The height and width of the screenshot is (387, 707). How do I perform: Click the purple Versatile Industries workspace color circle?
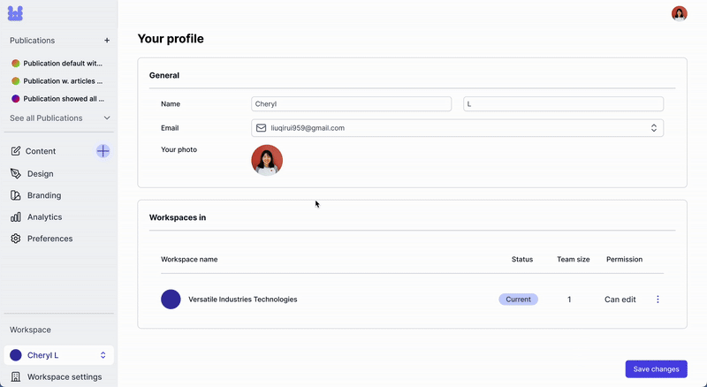point(171,300)
